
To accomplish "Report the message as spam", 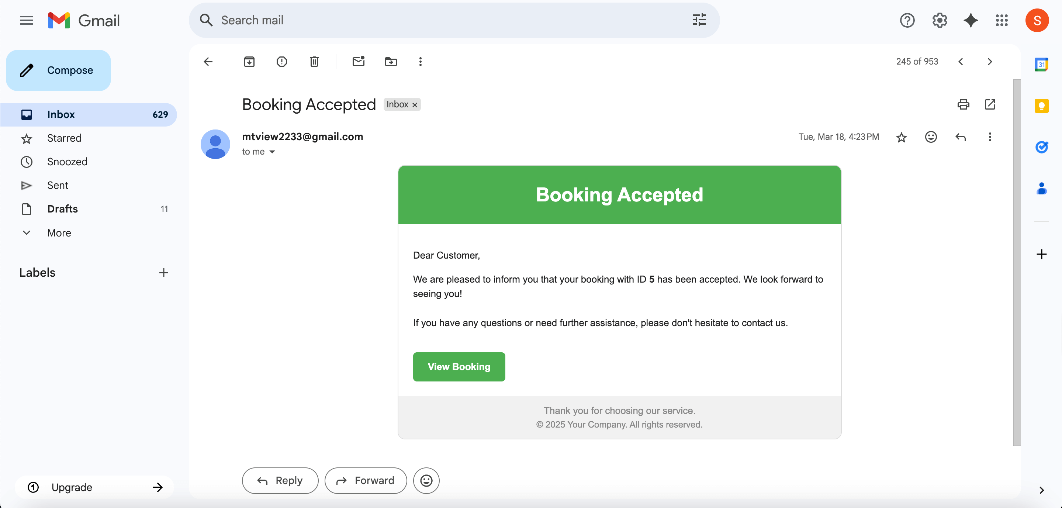I will 281,62.
